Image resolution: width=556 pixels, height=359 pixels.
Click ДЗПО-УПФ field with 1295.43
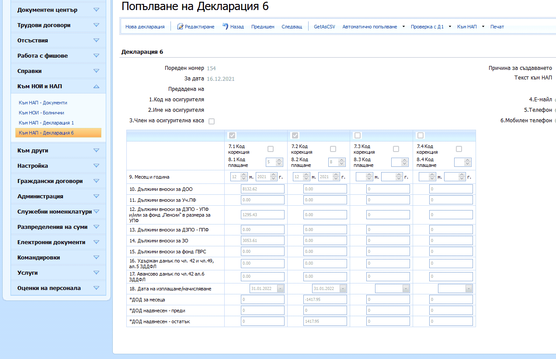click(262, 215)
